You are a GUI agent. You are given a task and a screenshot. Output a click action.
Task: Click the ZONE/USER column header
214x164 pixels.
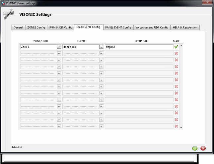(x=41, y=41)
